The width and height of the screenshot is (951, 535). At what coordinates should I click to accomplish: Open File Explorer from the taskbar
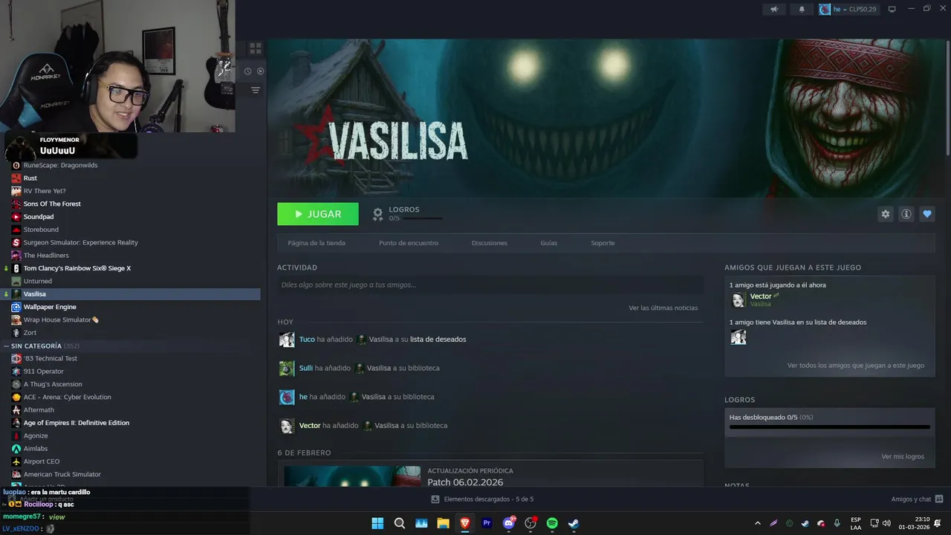(x=443, y=523)
